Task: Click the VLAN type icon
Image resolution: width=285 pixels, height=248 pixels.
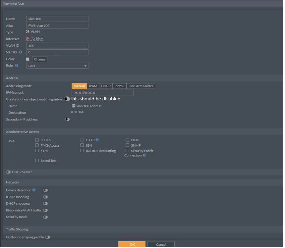Action: [x=27, y=32]
